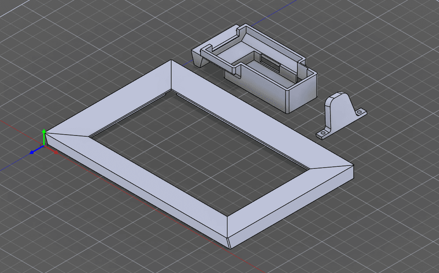Screen dimensions: 439x273
Task: Select the bracket's rear-right screw hole
Action: pyautogui.click(x=359, y=112)
